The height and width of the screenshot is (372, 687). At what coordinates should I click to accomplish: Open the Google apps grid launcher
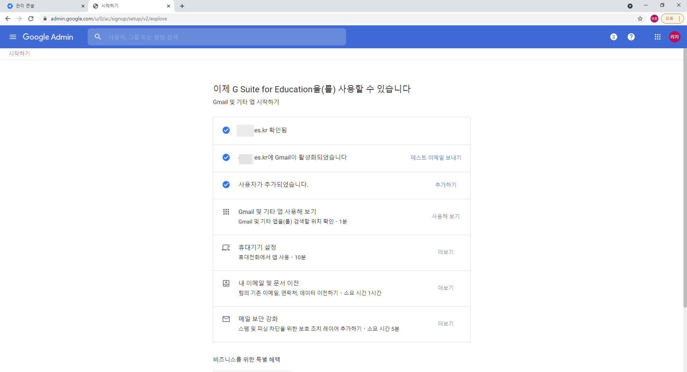[657, 37]
